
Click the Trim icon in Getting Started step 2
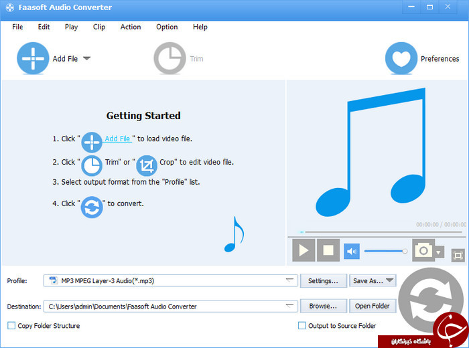click(x=92, y=165)
